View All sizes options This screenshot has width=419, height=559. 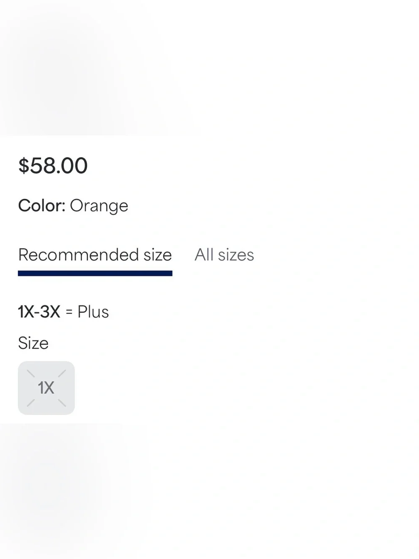click(x=224, y=255)
